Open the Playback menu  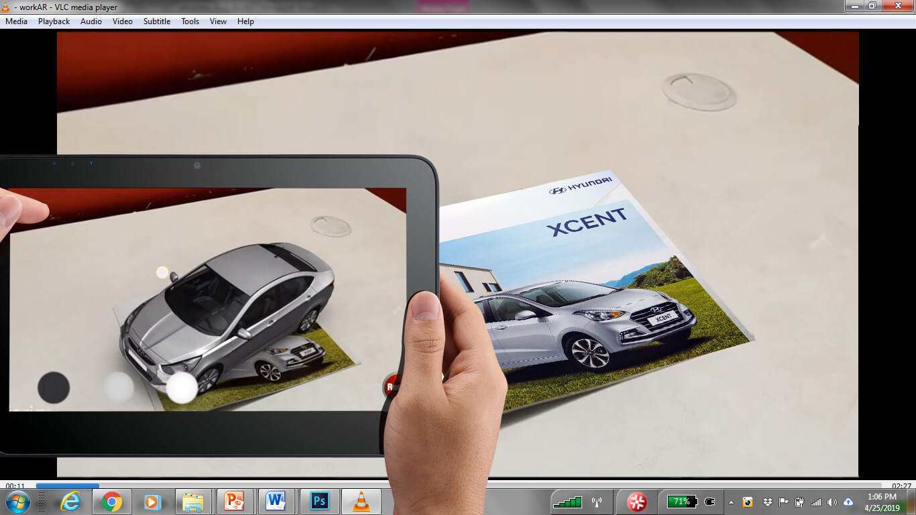tap(54, 21)
